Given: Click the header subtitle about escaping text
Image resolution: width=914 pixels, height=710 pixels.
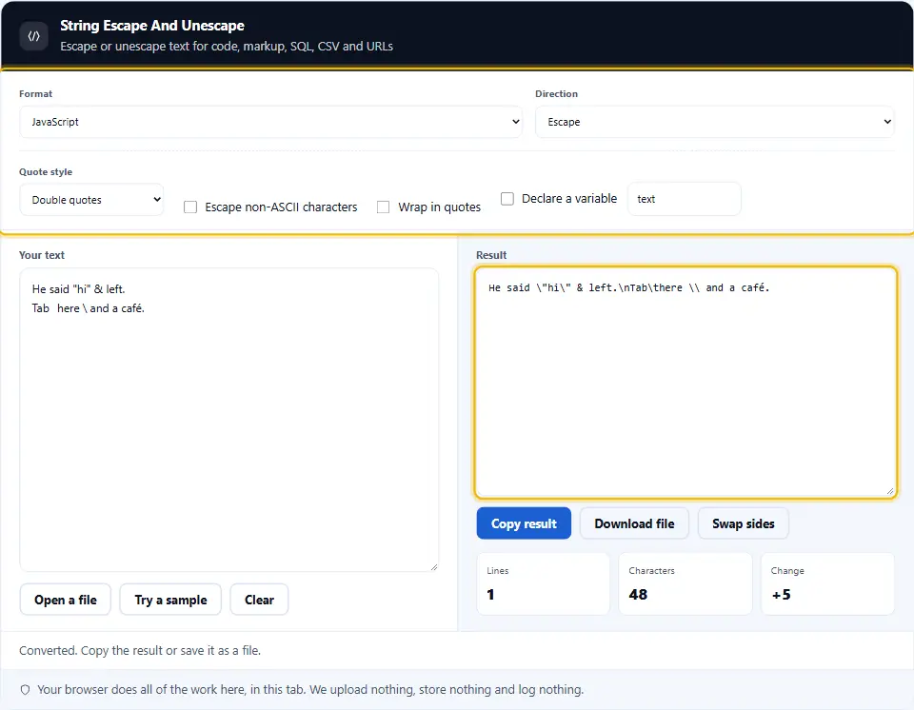Looking at the screenshot, I should (227, 46).
